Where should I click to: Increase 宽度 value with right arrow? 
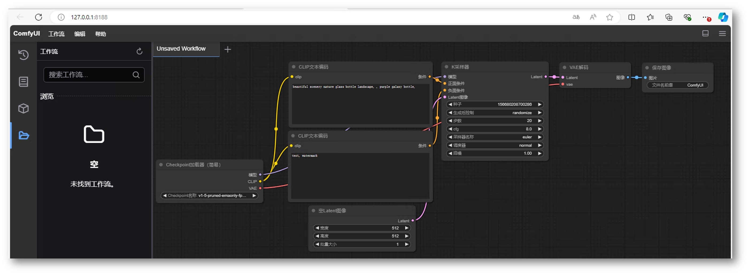click(x=407, y=228)
